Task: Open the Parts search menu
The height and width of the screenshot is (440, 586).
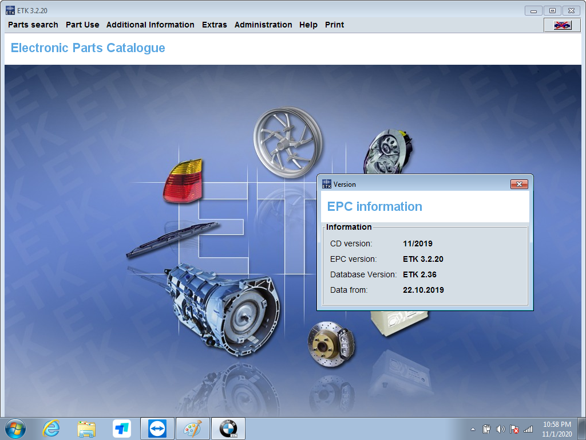Action: click(33, 25)
